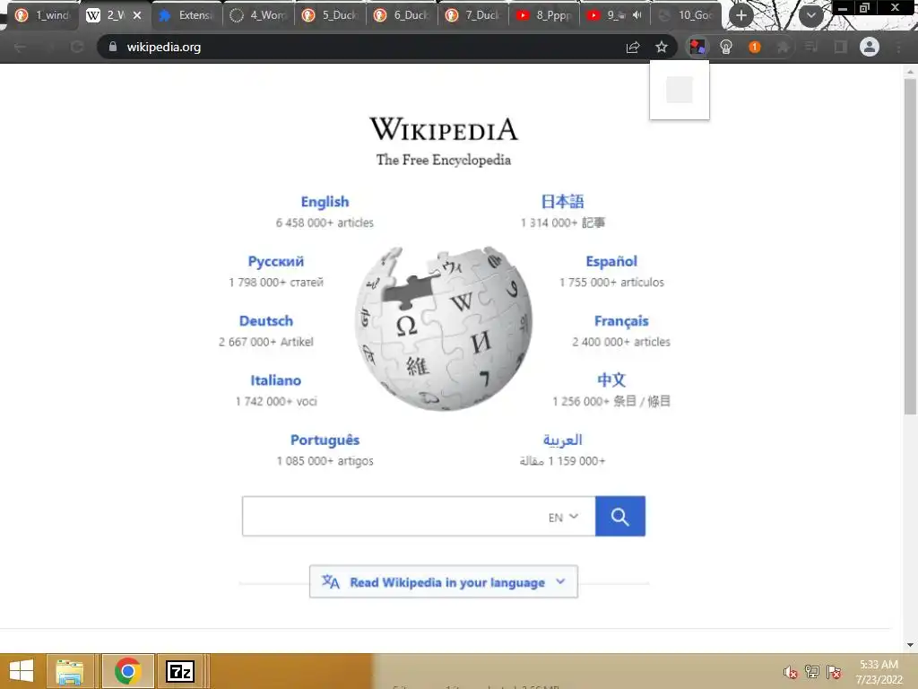Click the reload page icon

coord(77,47)
